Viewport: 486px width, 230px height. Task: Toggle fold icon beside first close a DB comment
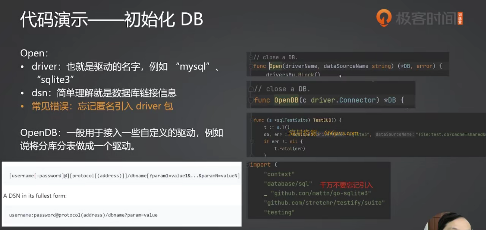pyautogui.click(x=251, y=57)
